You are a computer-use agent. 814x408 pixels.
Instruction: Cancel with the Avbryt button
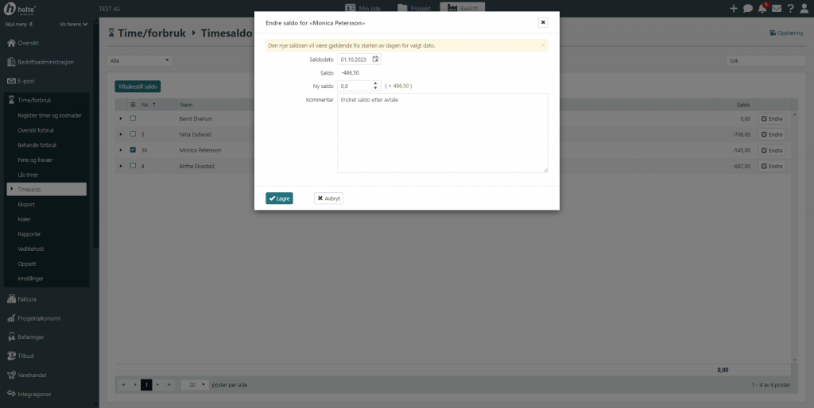click(328, 198)
